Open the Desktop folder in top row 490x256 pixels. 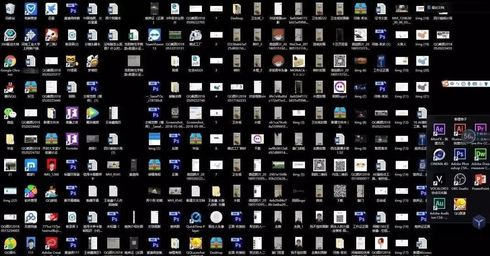click(237, 9)
